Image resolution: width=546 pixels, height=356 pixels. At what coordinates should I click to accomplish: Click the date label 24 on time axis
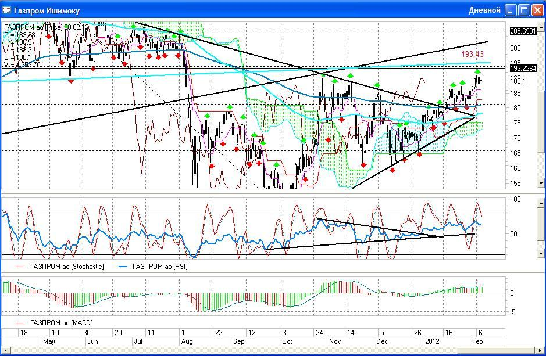319,333
